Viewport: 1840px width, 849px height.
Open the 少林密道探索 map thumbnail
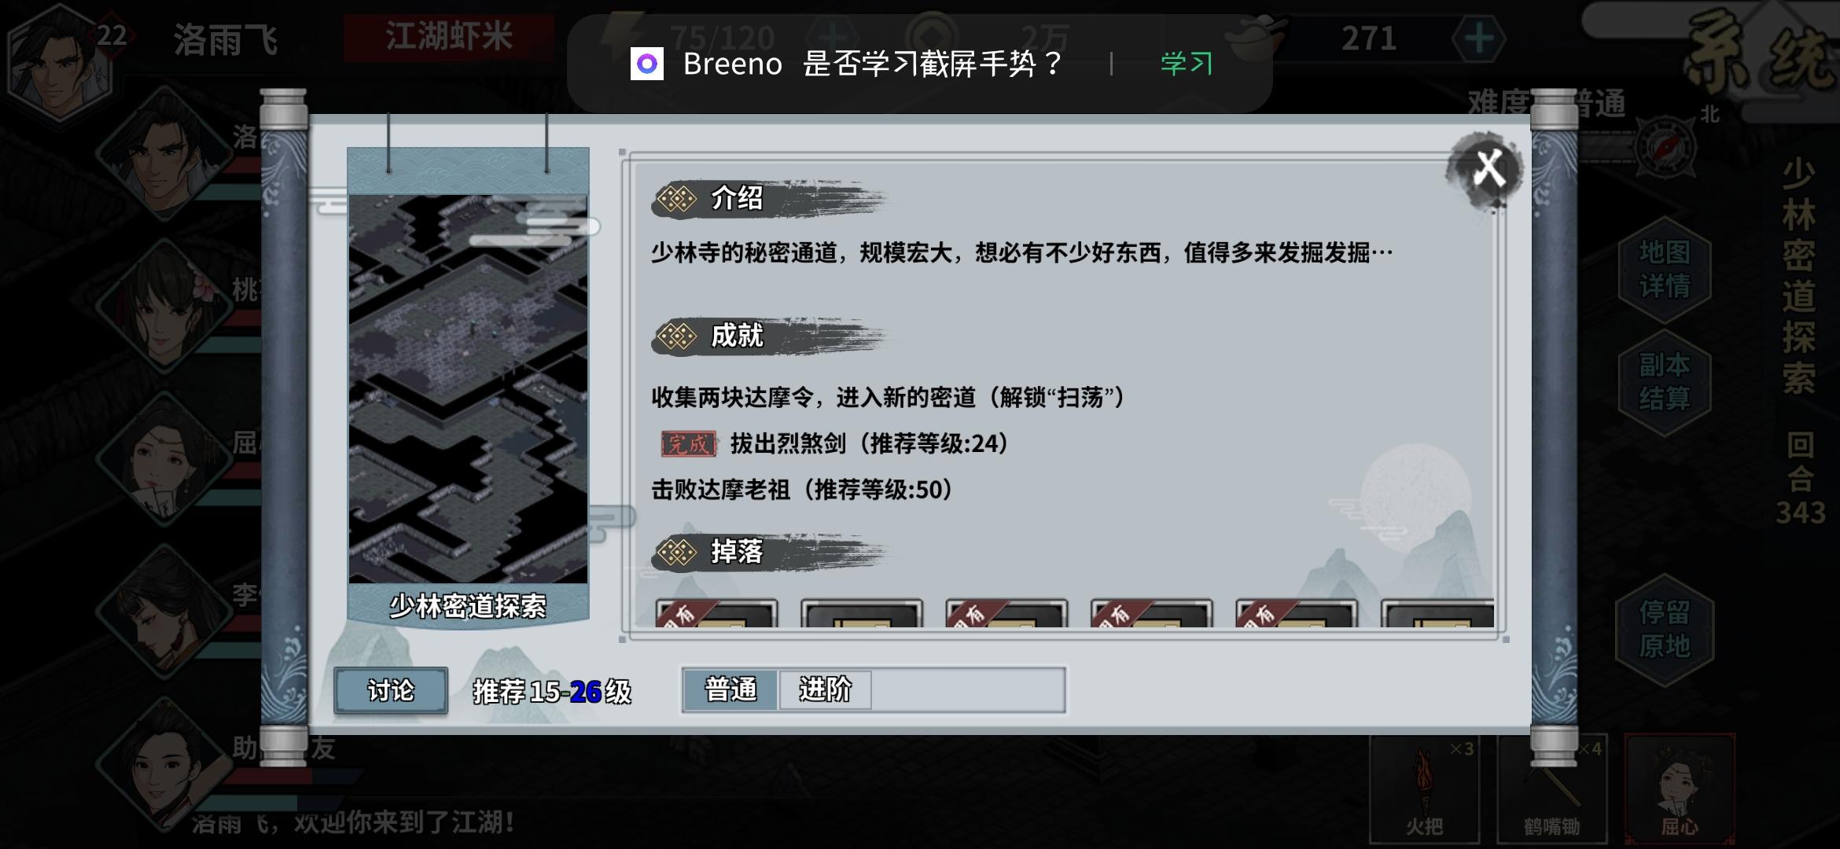pos(468,388)
